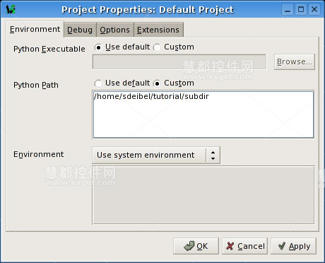Click the Wing IDE logo icon
The width and height of the screenshot is (325, 263).
coord(11,9)
